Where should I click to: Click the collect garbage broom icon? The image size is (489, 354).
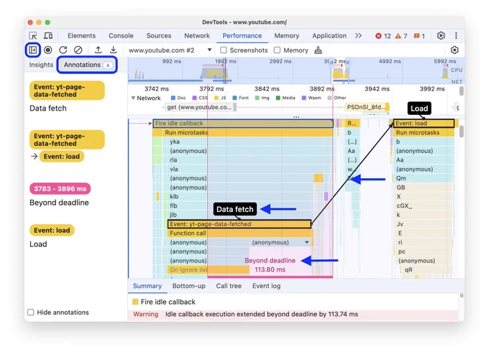coord(318,50)
